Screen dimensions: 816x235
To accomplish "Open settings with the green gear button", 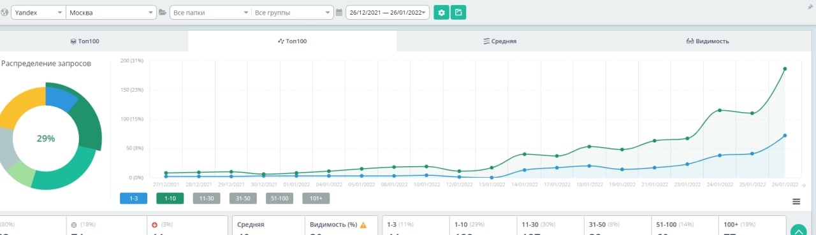I will 441,12.
